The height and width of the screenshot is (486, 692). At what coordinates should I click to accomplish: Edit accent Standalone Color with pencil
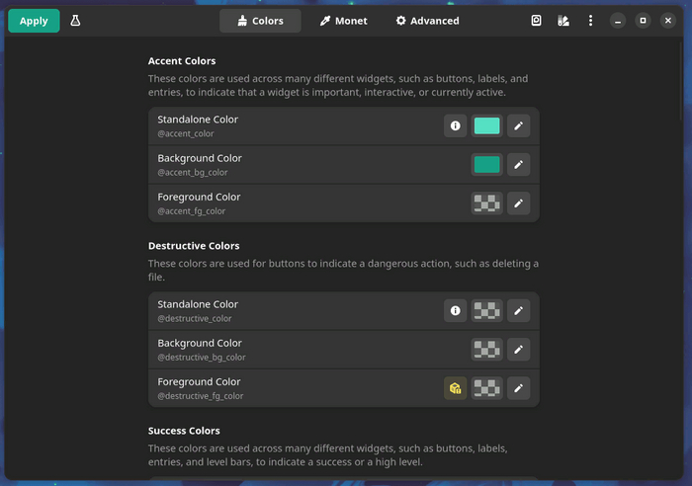[x=519, y=125]
